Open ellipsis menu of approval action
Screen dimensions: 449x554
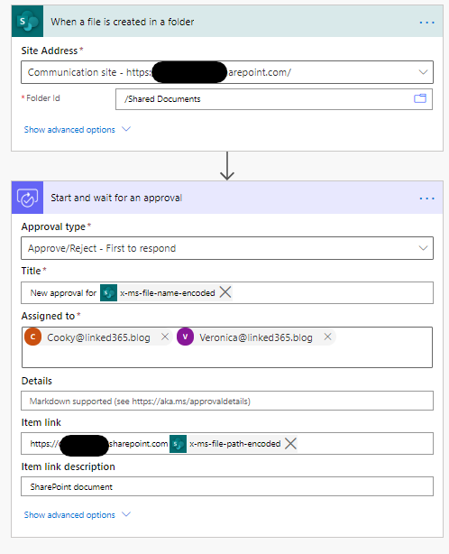pyautogui.click(x=426, y=199)
